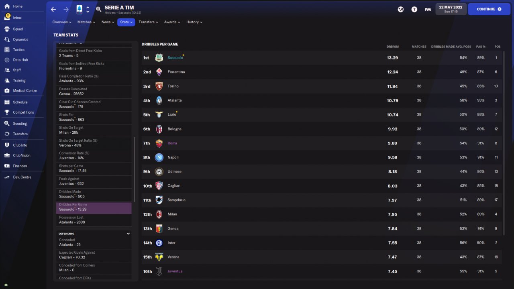Click the stats list vertical scrollbar
Image resolution: width=514 pixels, height=289 pixels.
pos(135,170)
